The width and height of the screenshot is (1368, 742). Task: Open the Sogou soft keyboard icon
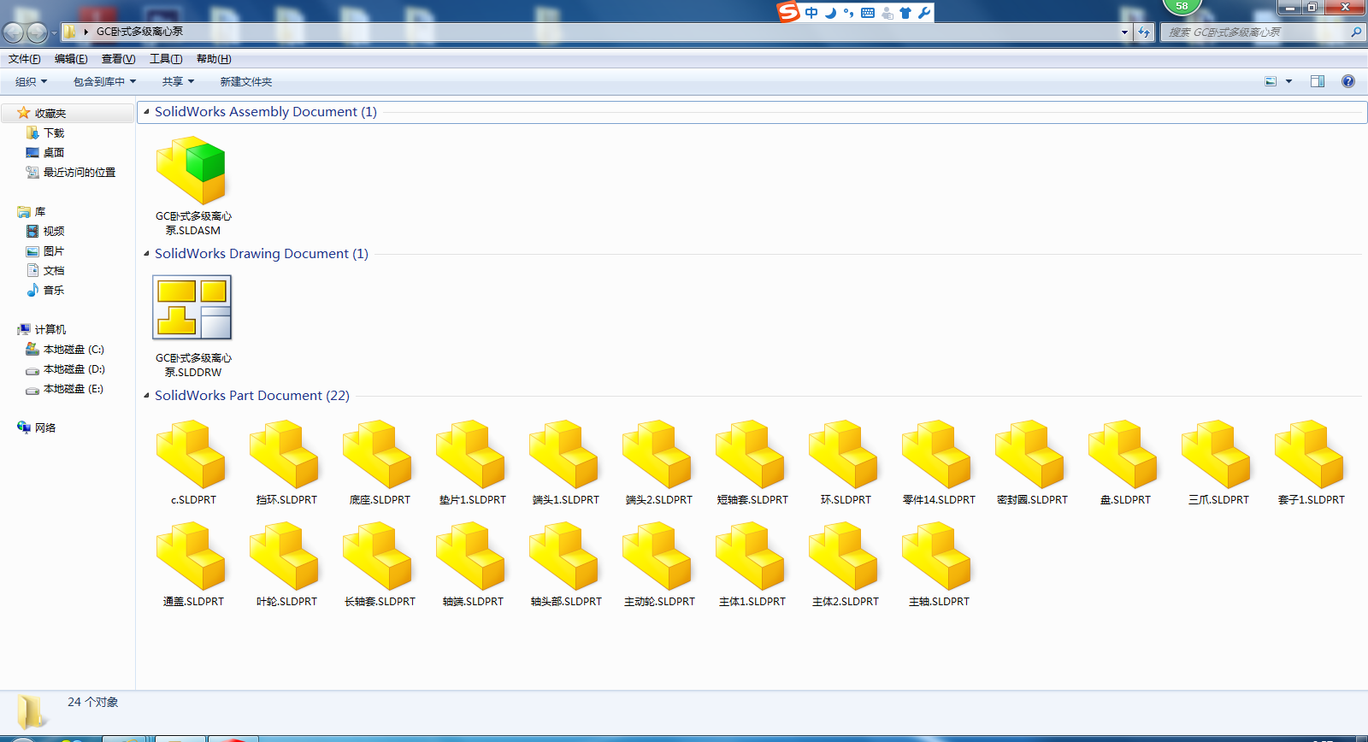click(868, 13)
